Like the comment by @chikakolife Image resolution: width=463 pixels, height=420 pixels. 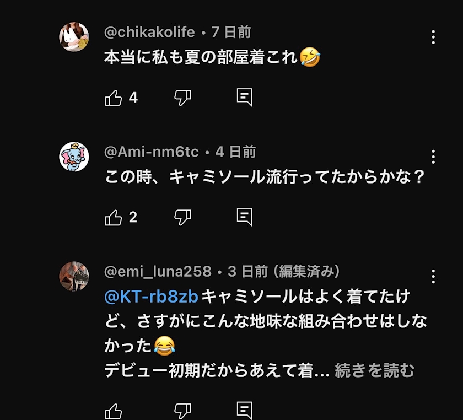click(x=114, y=98)
